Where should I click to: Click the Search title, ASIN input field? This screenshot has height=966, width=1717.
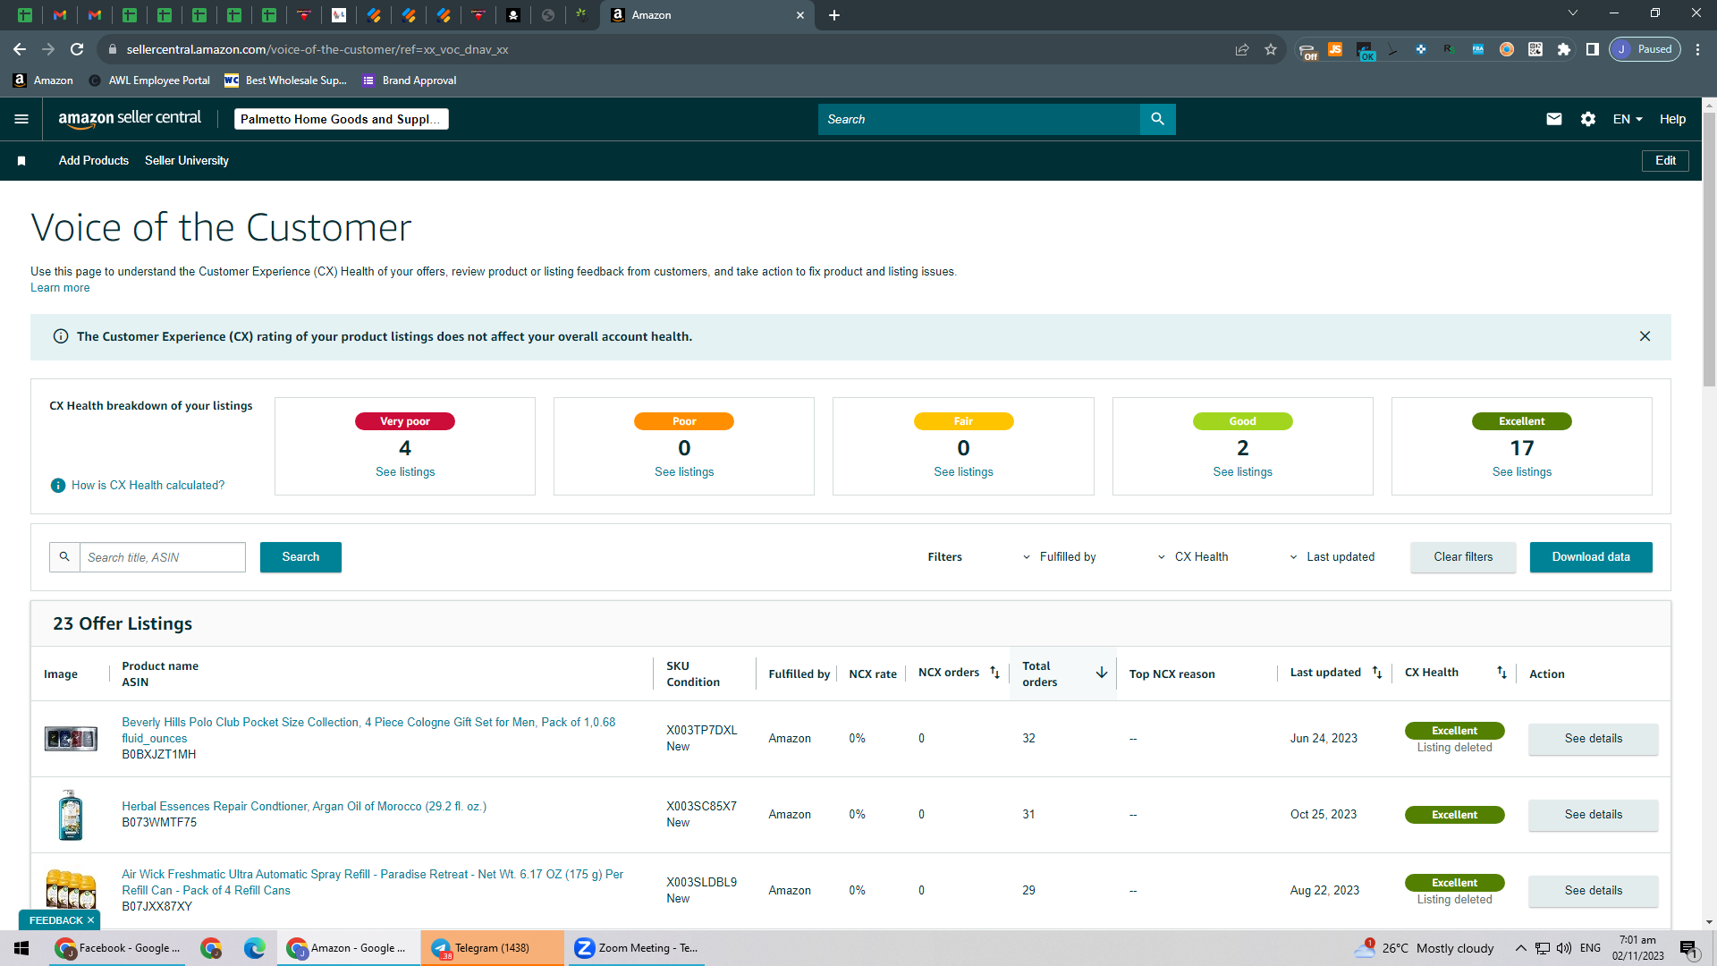pos(163,556)
